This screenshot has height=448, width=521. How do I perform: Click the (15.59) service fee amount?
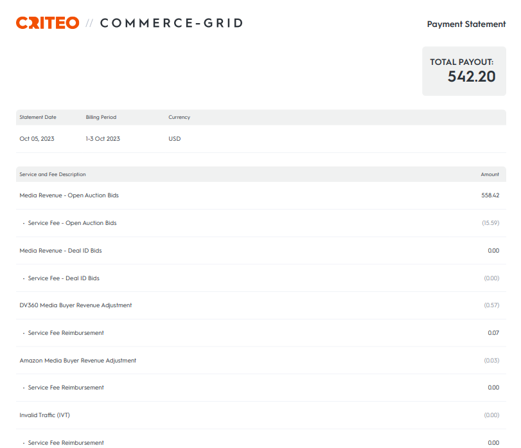pyautogui.click(x=490, y=223)
